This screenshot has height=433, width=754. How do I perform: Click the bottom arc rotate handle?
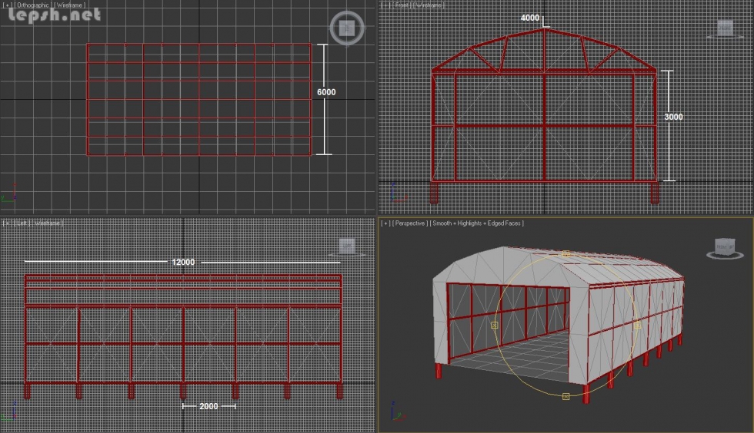coord(565,396)
